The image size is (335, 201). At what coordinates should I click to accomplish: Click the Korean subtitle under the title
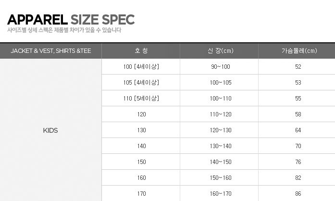click(x=64, y=30)
